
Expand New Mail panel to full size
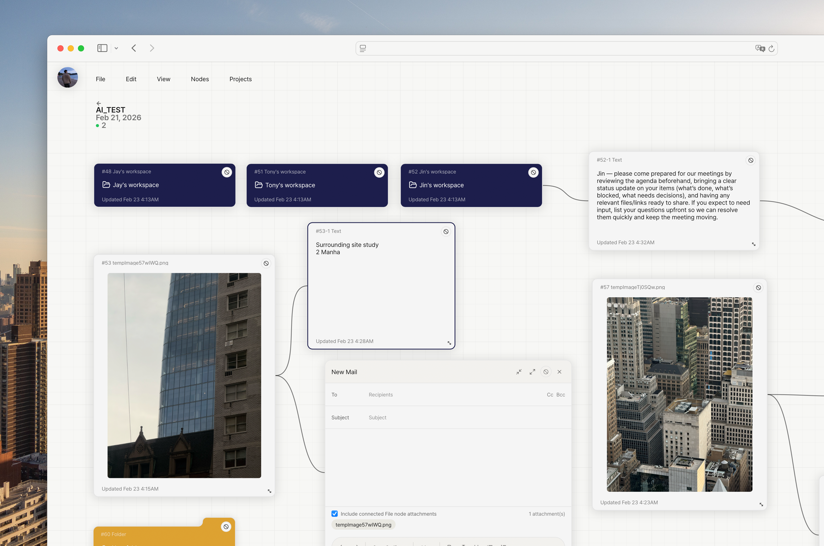point(532,372)
